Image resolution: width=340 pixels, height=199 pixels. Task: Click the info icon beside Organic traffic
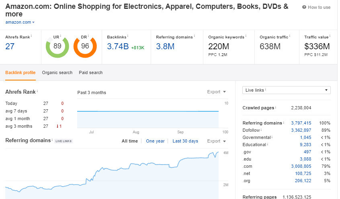click(290, 36)
